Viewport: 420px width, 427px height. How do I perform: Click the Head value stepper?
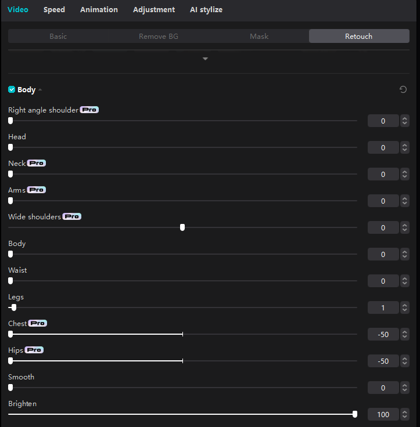tap(405, 147)
